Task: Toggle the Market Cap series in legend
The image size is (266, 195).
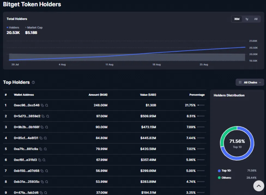Action: tap(34, 28)
